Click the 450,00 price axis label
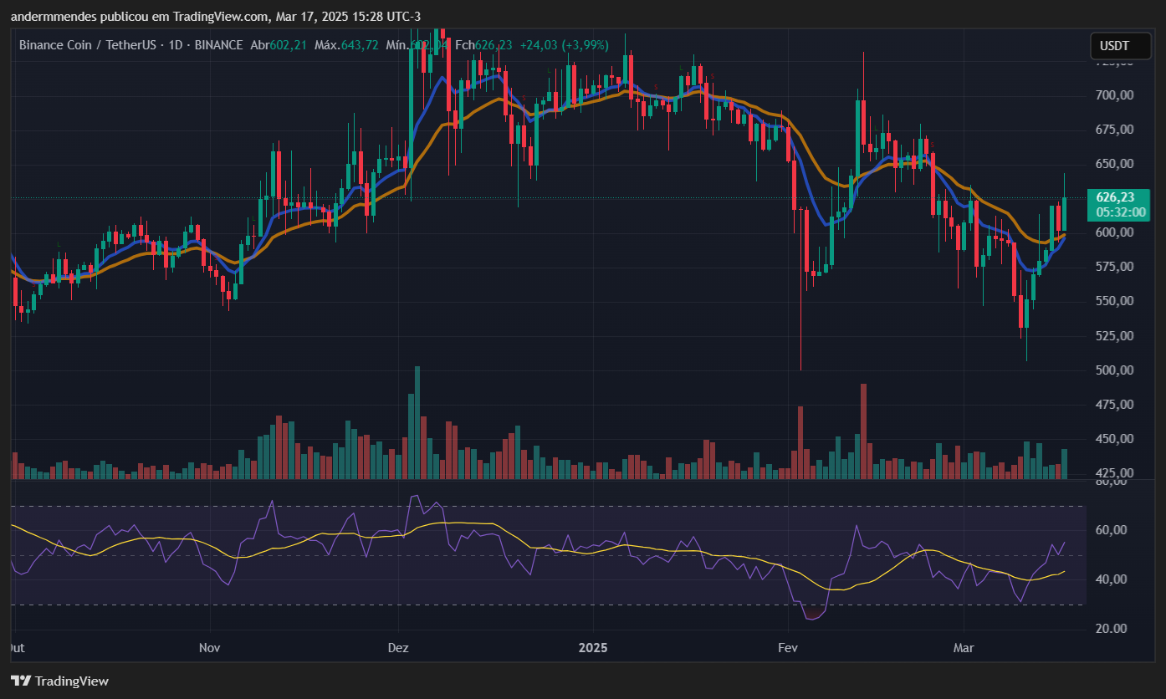The width and height of the screenshot is (1166, 699). point(1117,439)
